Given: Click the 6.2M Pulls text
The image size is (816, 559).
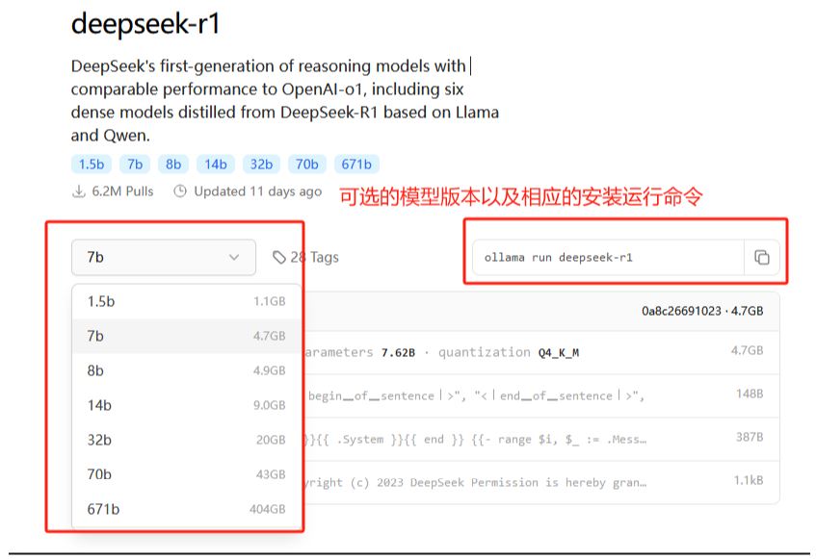Looking at the screenshot, I should (x=122, y=191).
